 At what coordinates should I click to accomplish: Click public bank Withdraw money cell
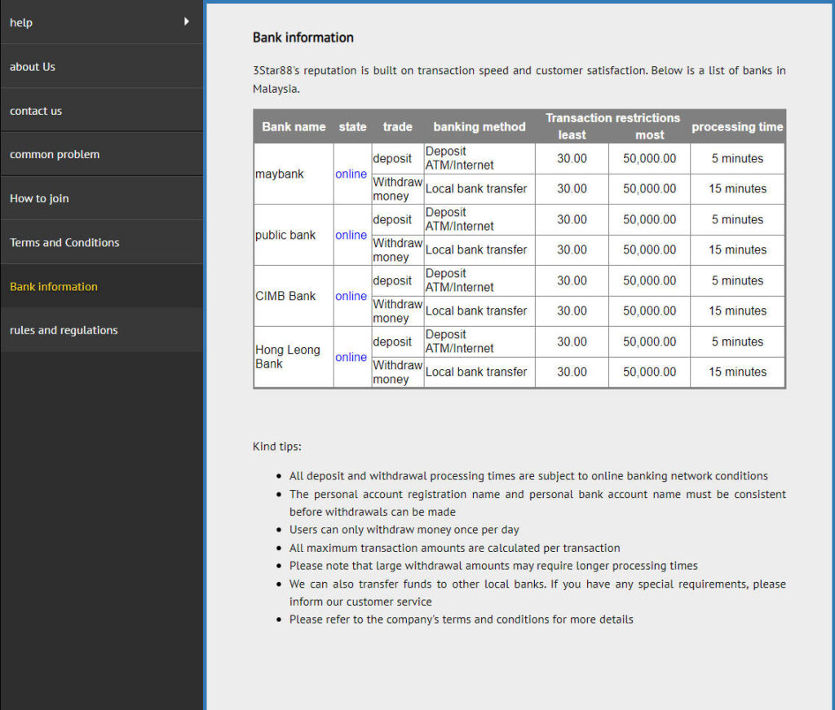point(398,250)
